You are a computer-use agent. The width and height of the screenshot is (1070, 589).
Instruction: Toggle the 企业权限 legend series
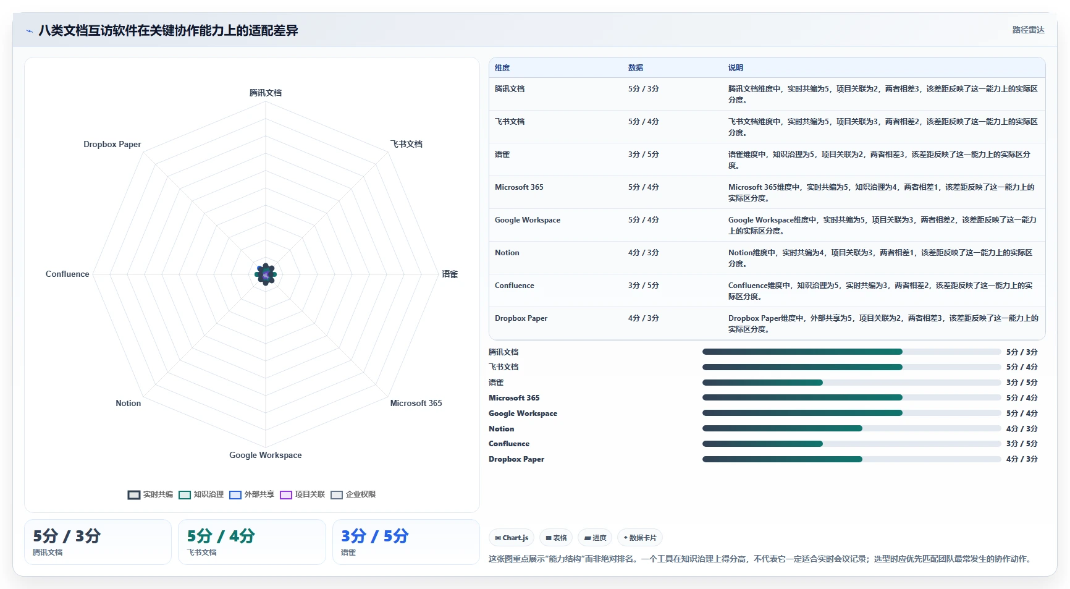[x=353, y=494]
